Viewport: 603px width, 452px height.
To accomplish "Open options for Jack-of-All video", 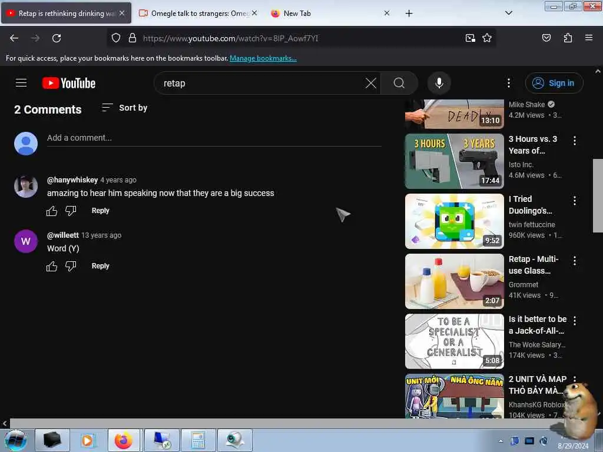I will tap(575, 321).
